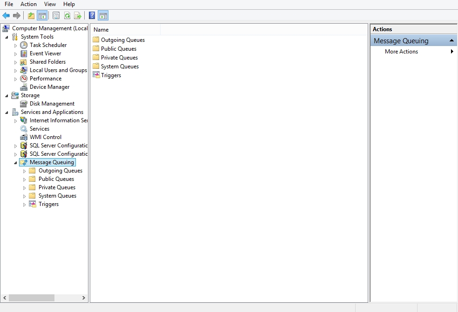The height and width of the screenshot is (312, 458).
Task: Expand the Task Scheduler tree node
Action: click(15, 46)
